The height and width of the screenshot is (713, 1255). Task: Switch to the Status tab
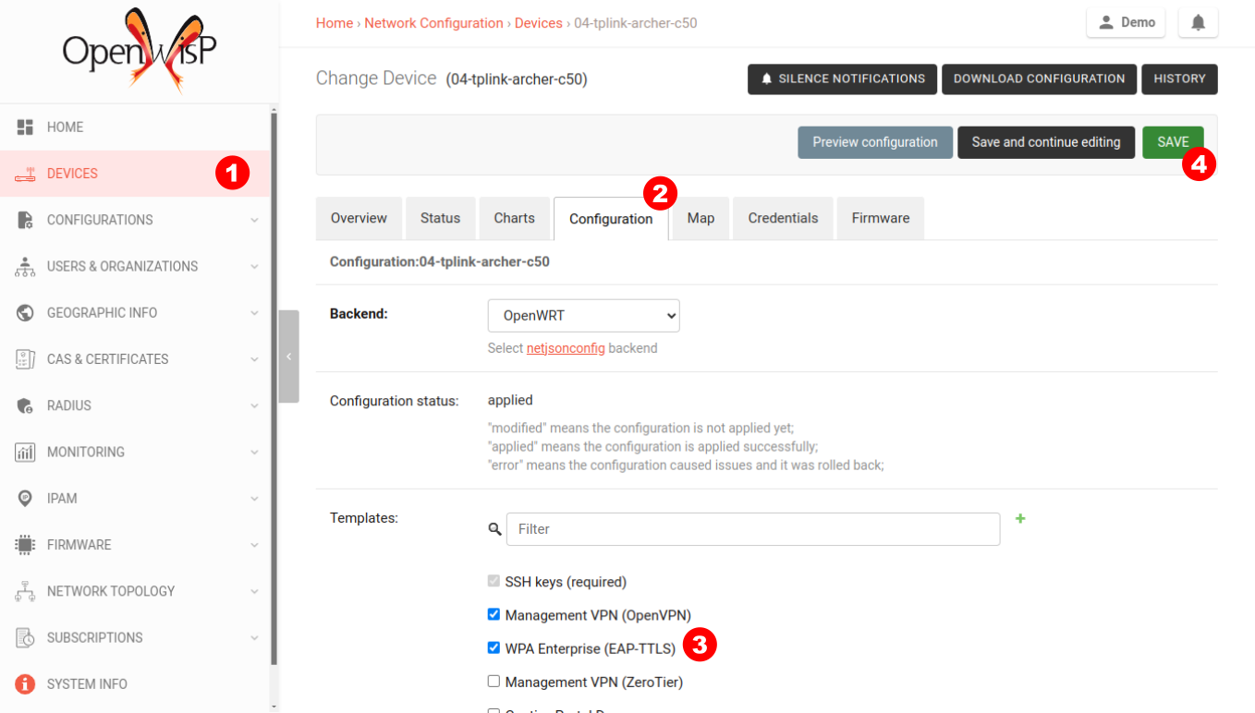[x=440, y=218]
